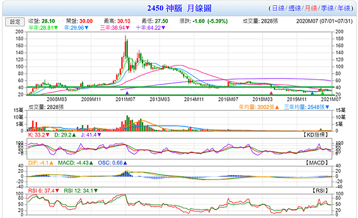Click the ten-year average 十年:64.22
Screen dimensions: 358x218
click(x=151, y=28)
